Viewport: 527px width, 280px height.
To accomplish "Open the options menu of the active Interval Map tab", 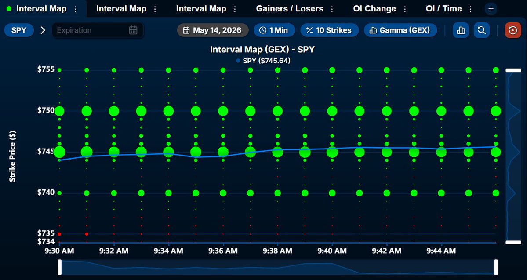I will tap(75, 9).
